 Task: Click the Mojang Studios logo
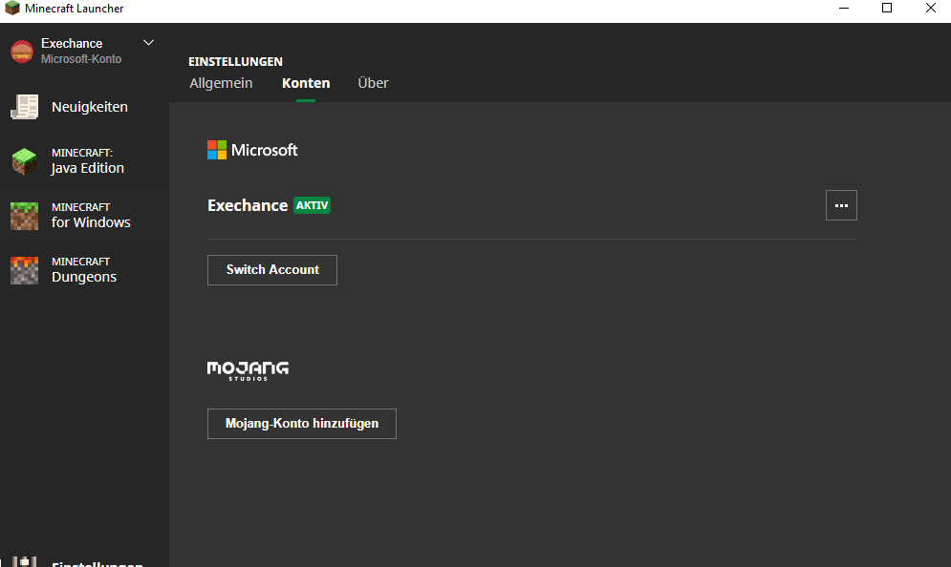[x=249, y=370]
